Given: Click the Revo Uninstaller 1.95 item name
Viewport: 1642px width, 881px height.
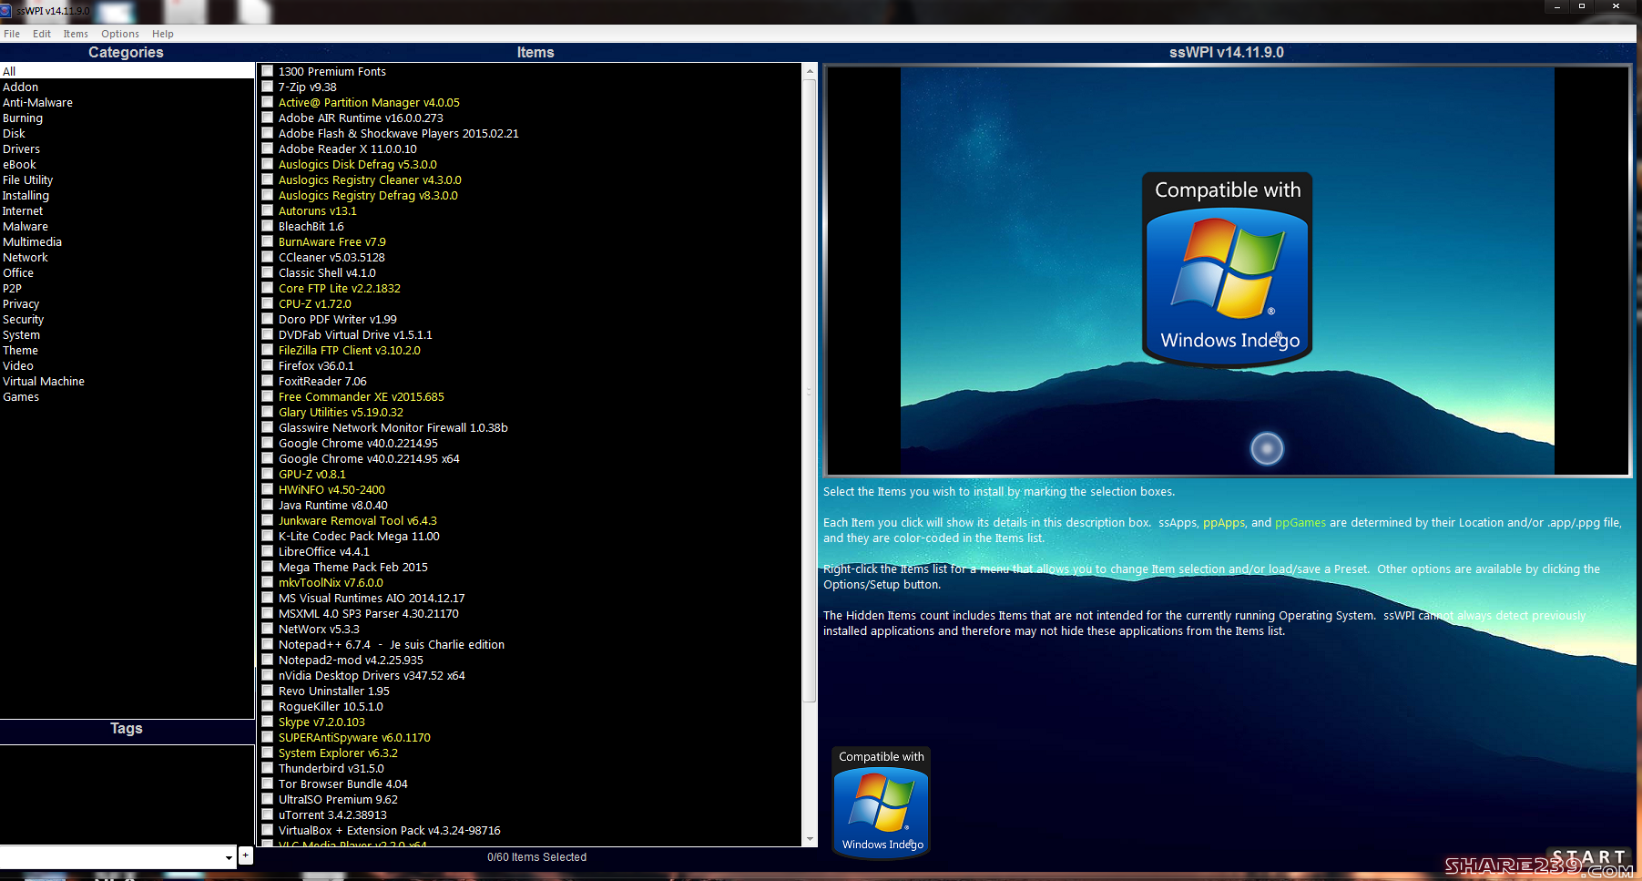Looking at the screenshot, I should 334,691.
